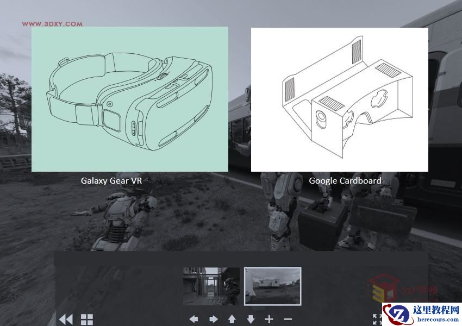462x326 pixels.
Task: Click the double-arrow rewind icon
Action: [x=65, y=319]
